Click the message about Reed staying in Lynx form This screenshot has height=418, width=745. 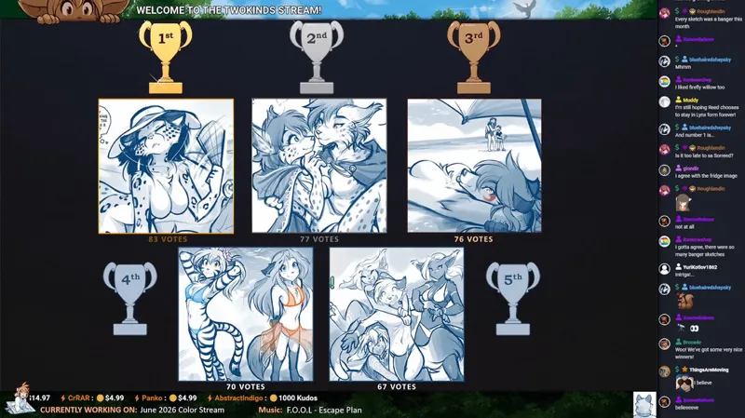tap(706, 111)
